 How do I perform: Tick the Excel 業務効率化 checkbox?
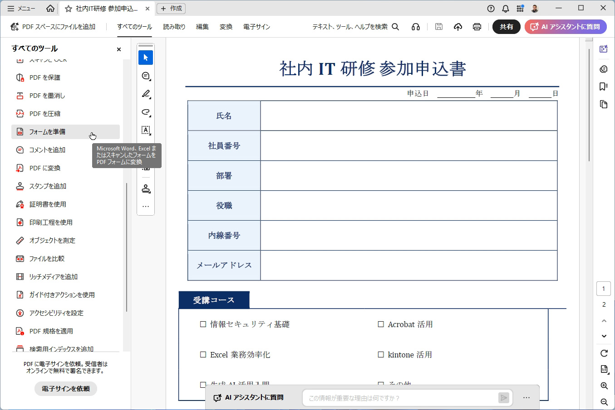[x=203, y=355]
